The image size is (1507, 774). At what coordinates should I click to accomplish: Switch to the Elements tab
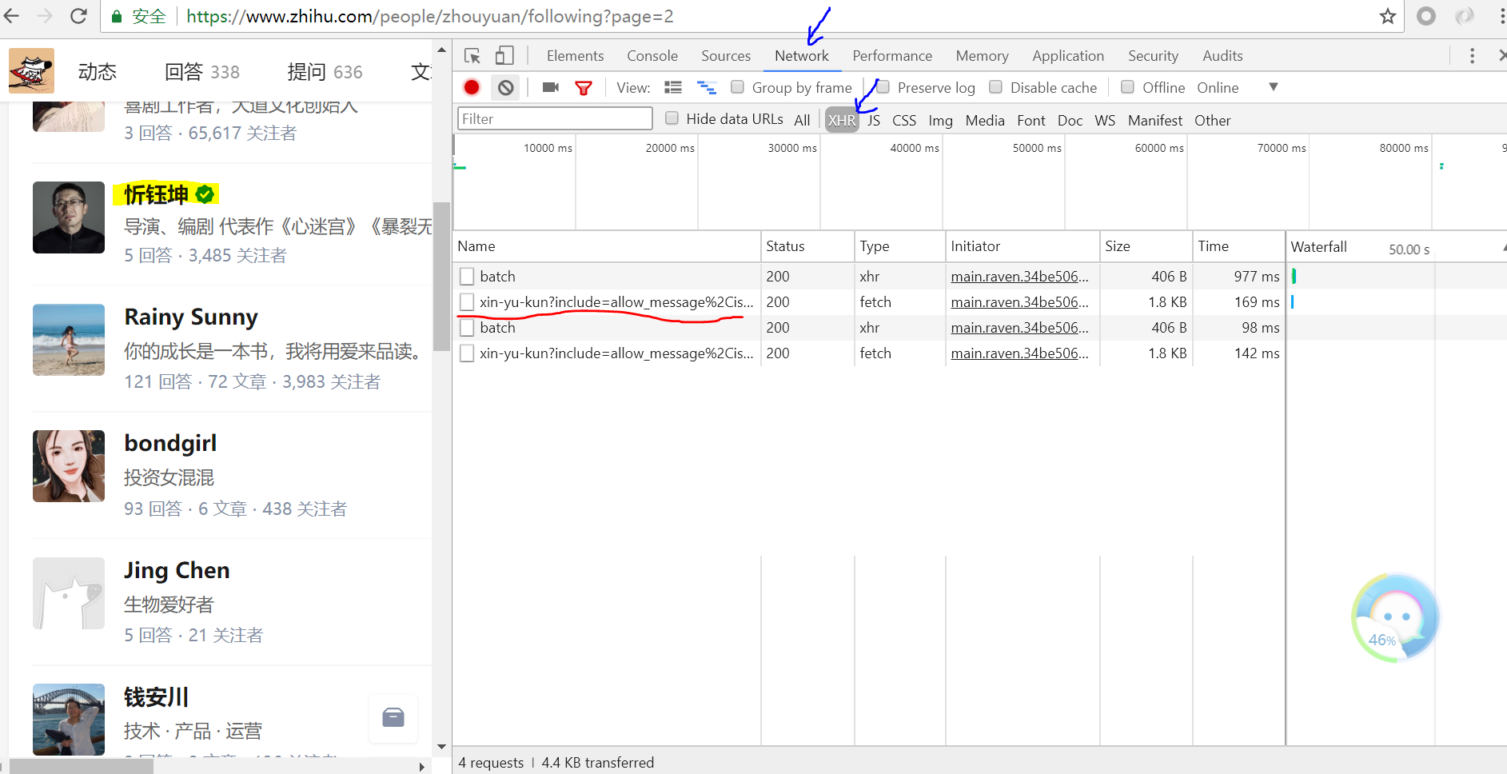tap(575, 56)
